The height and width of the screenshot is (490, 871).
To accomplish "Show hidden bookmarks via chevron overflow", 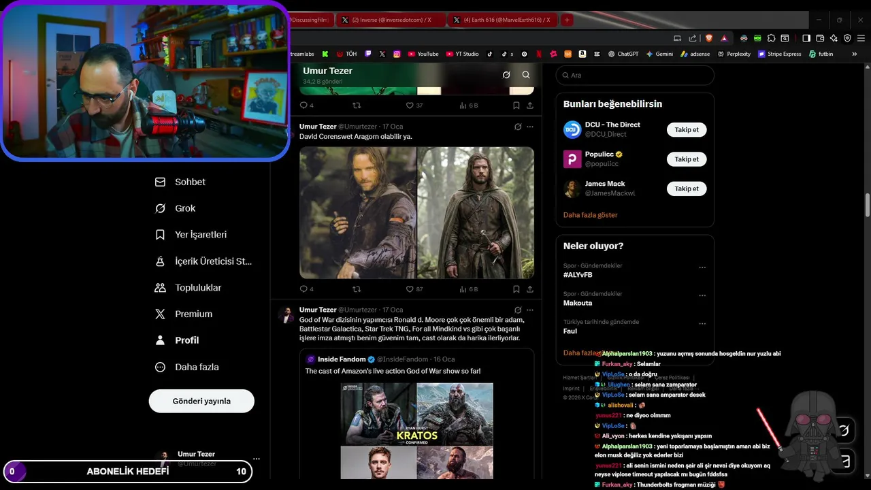I will point(855,54).
